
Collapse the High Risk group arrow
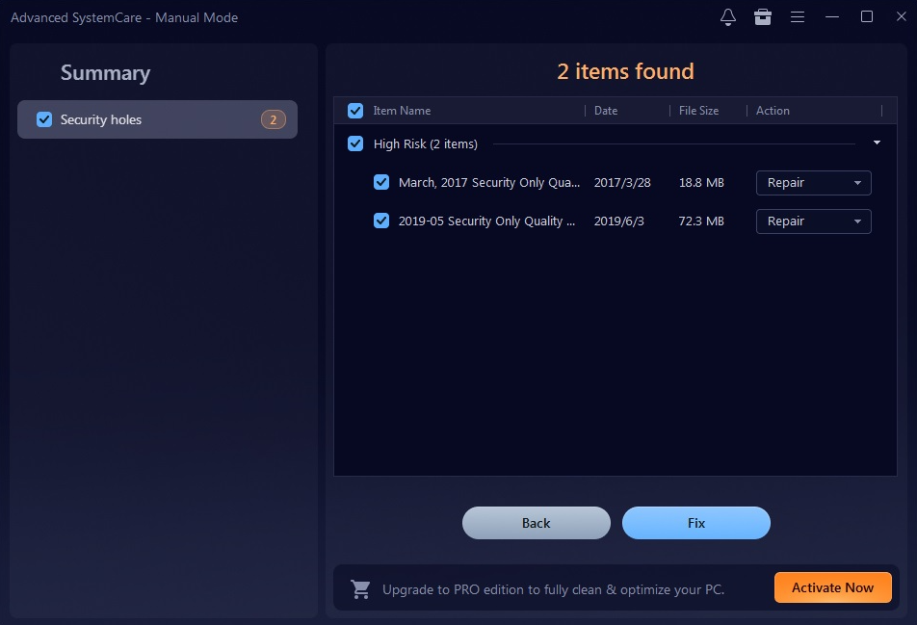(877, 143)
